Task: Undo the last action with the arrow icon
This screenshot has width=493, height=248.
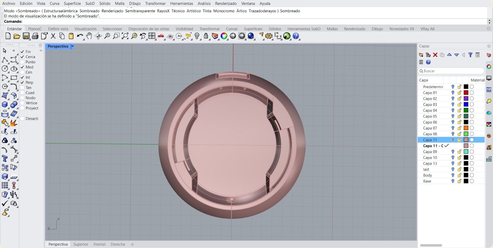Action: point(80,36)
